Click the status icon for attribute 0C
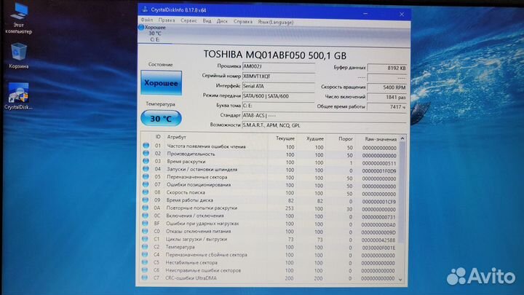The height and width of the screenshot is (295, 524). pos(146,216)
